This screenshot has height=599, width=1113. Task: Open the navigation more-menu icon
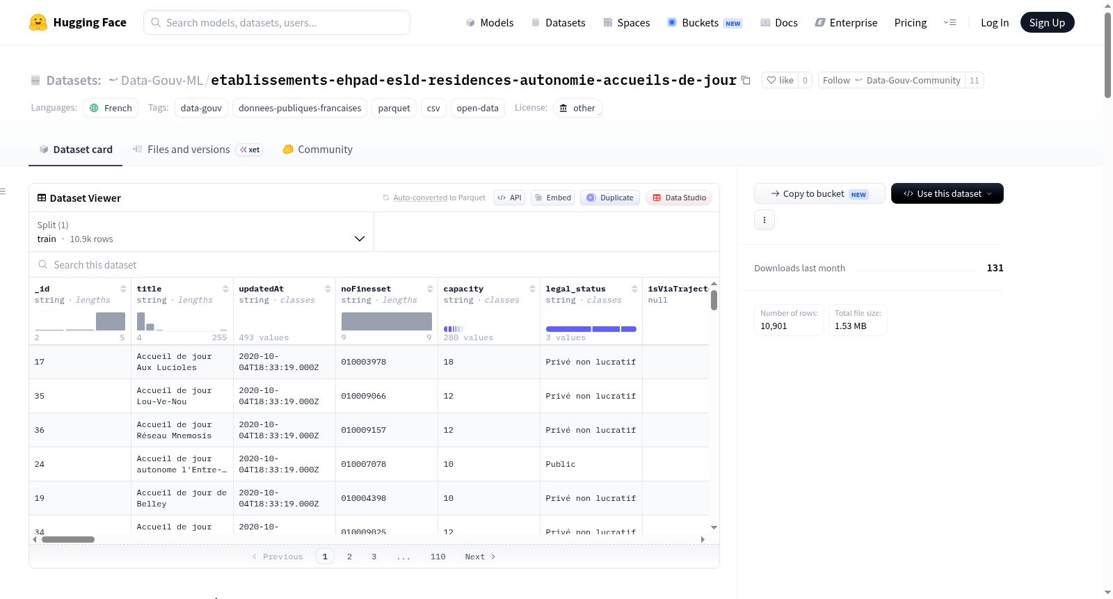[x=950, y=22]
